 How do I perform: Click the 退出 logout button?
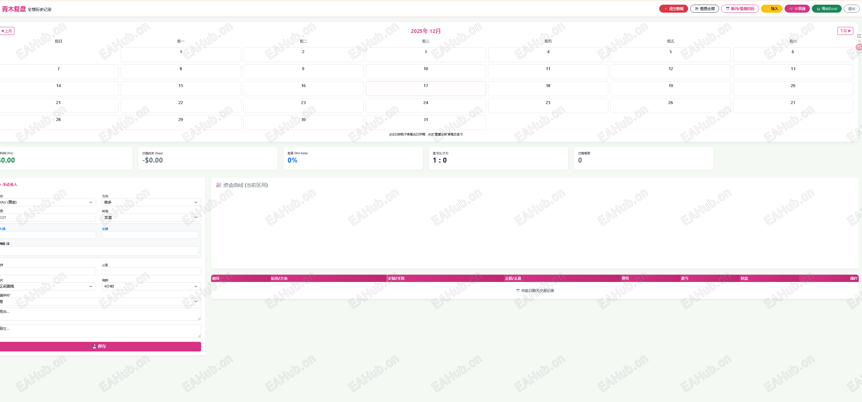point(851,9)
